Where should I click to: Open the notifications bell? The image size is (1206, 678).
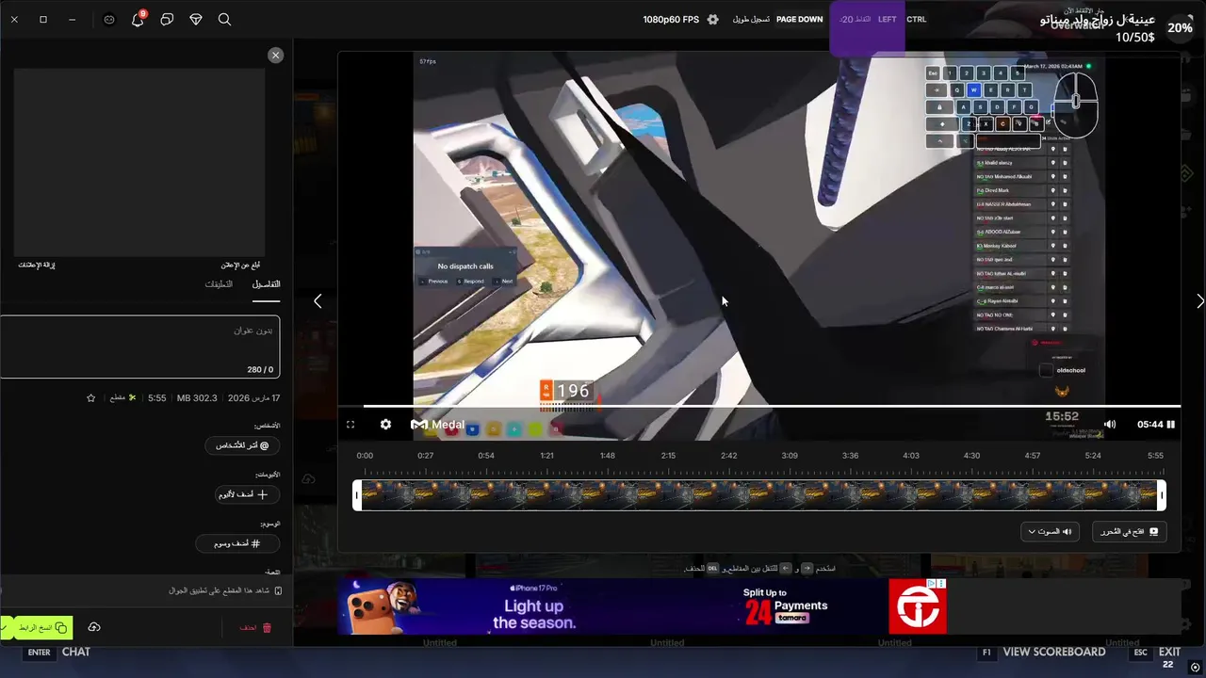tap(138, 19)
